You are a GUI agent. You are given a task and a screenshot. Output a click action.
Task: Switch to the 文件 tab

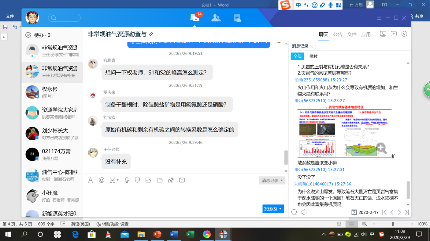pos(352,34)
